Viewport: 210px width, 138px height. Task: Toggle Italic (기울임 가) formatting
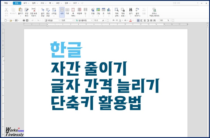[117, 20]
